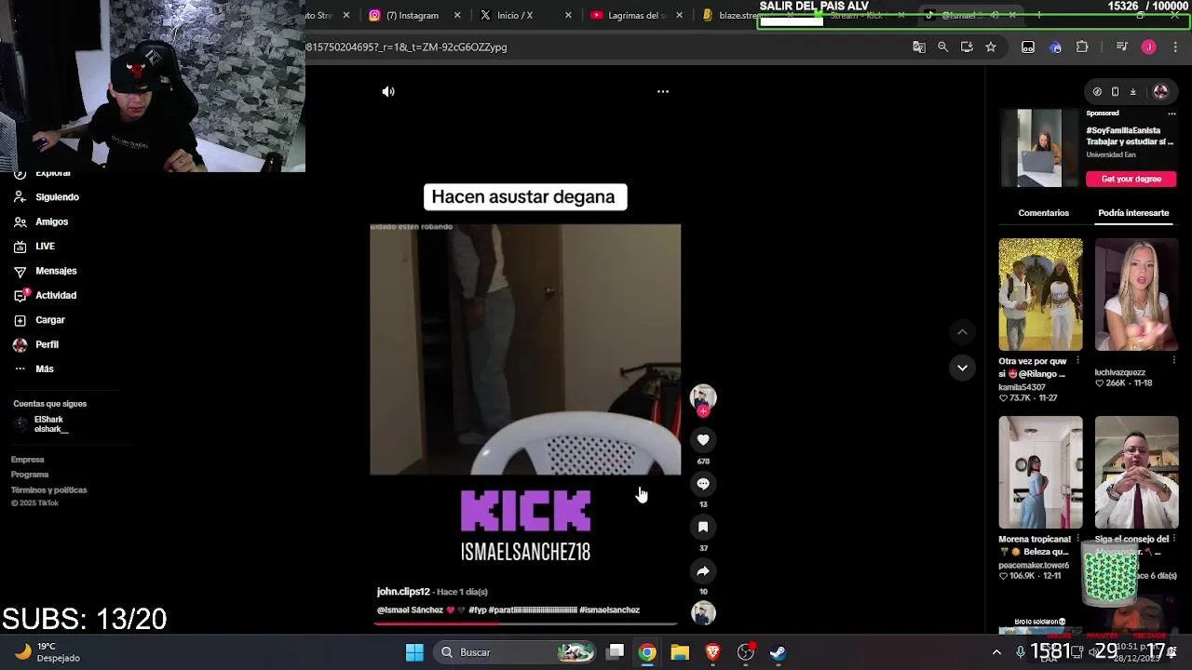
Task: Open Brave browser from the taskbar
Action: [x=712, y=652]
